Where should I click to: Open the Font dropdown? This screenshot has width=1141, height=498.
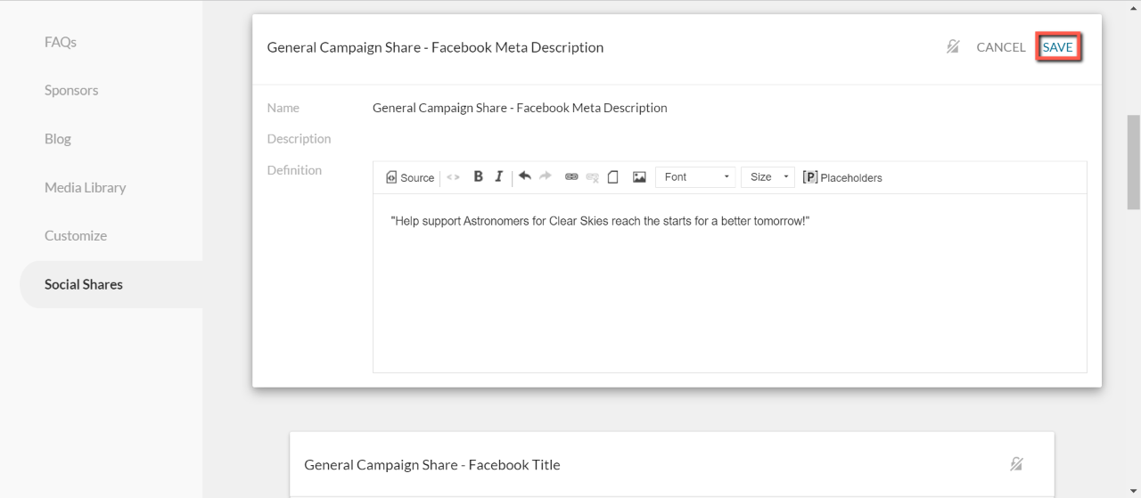tap(695, 177)
